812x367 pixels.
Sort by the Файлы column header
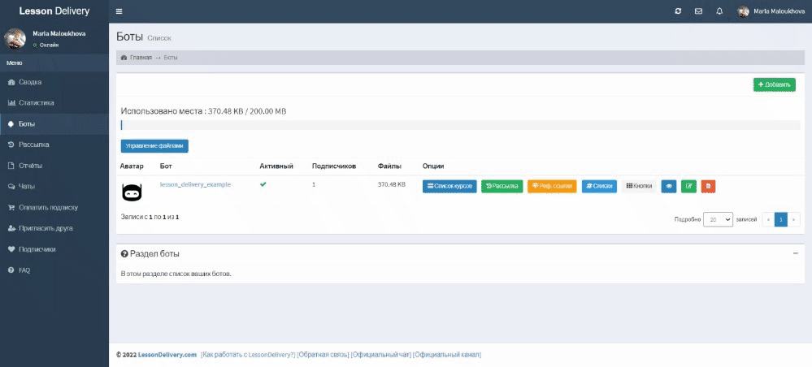click(x=388, y=166)
